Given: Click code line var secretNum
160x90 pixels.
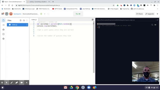Looking at the screenshot, I should (x=54, y=24).
